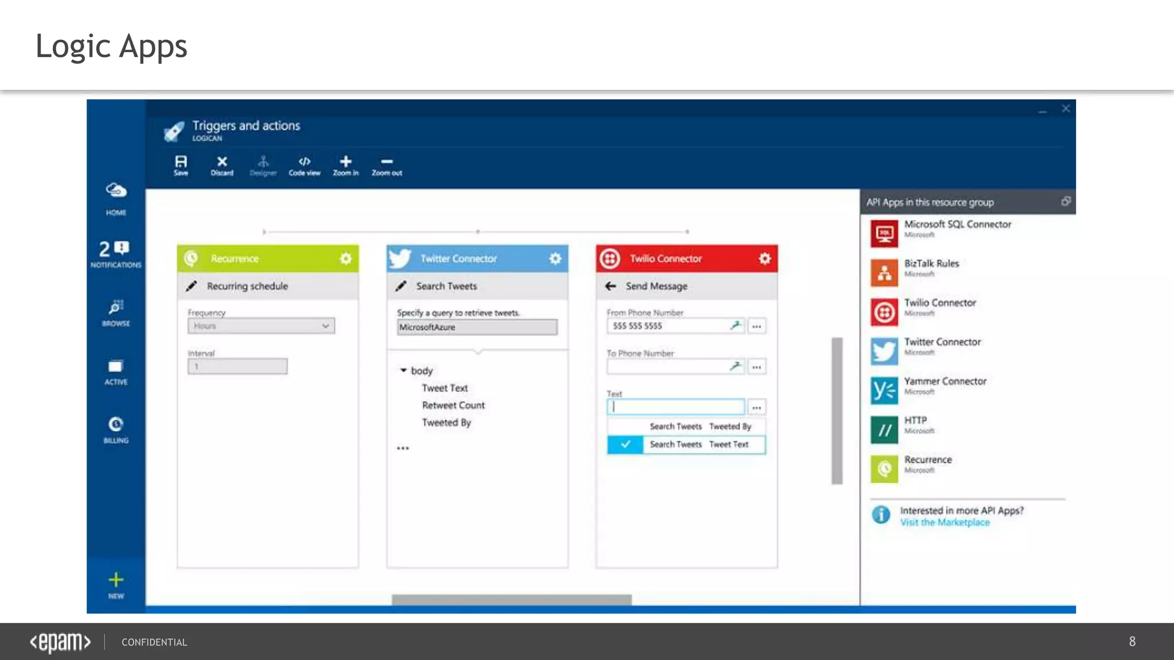1174x660 pixels.
Task: Click the Save toolbar icon
Action: coord(181,165)
